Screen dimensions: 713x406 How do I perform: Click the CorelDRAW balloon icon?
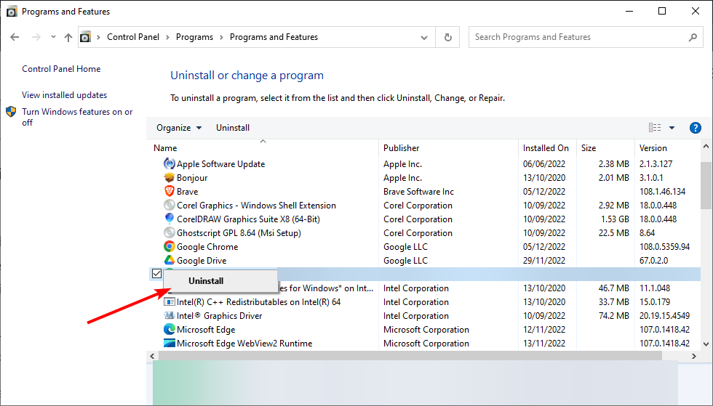[x=169, y=219]
